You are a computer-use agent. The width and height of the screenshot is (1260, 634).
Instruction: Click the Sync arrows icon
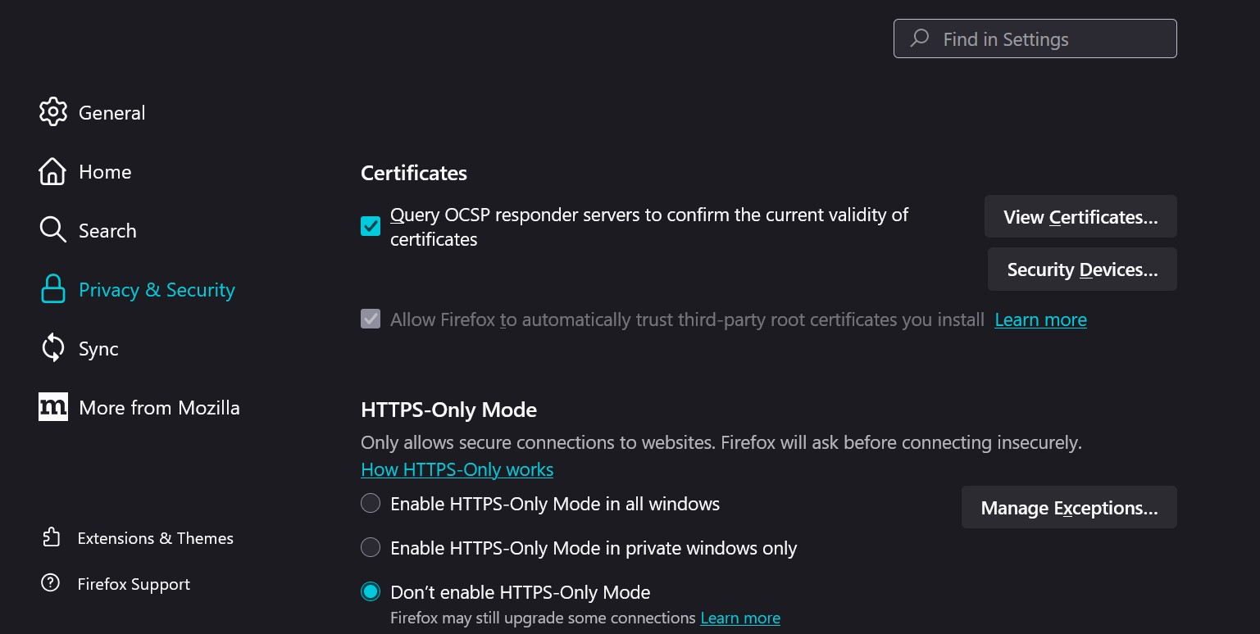coord(52,348)
